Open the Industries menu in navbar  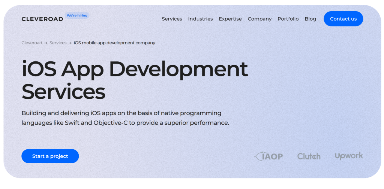point(200,19)
